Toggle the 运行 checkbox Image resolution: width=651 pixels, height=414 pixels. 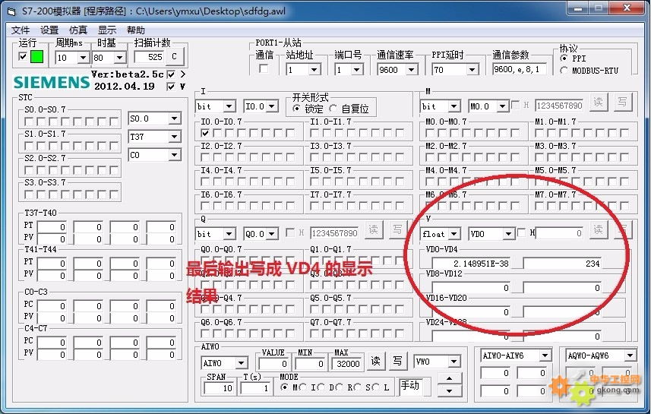point(24,56)
